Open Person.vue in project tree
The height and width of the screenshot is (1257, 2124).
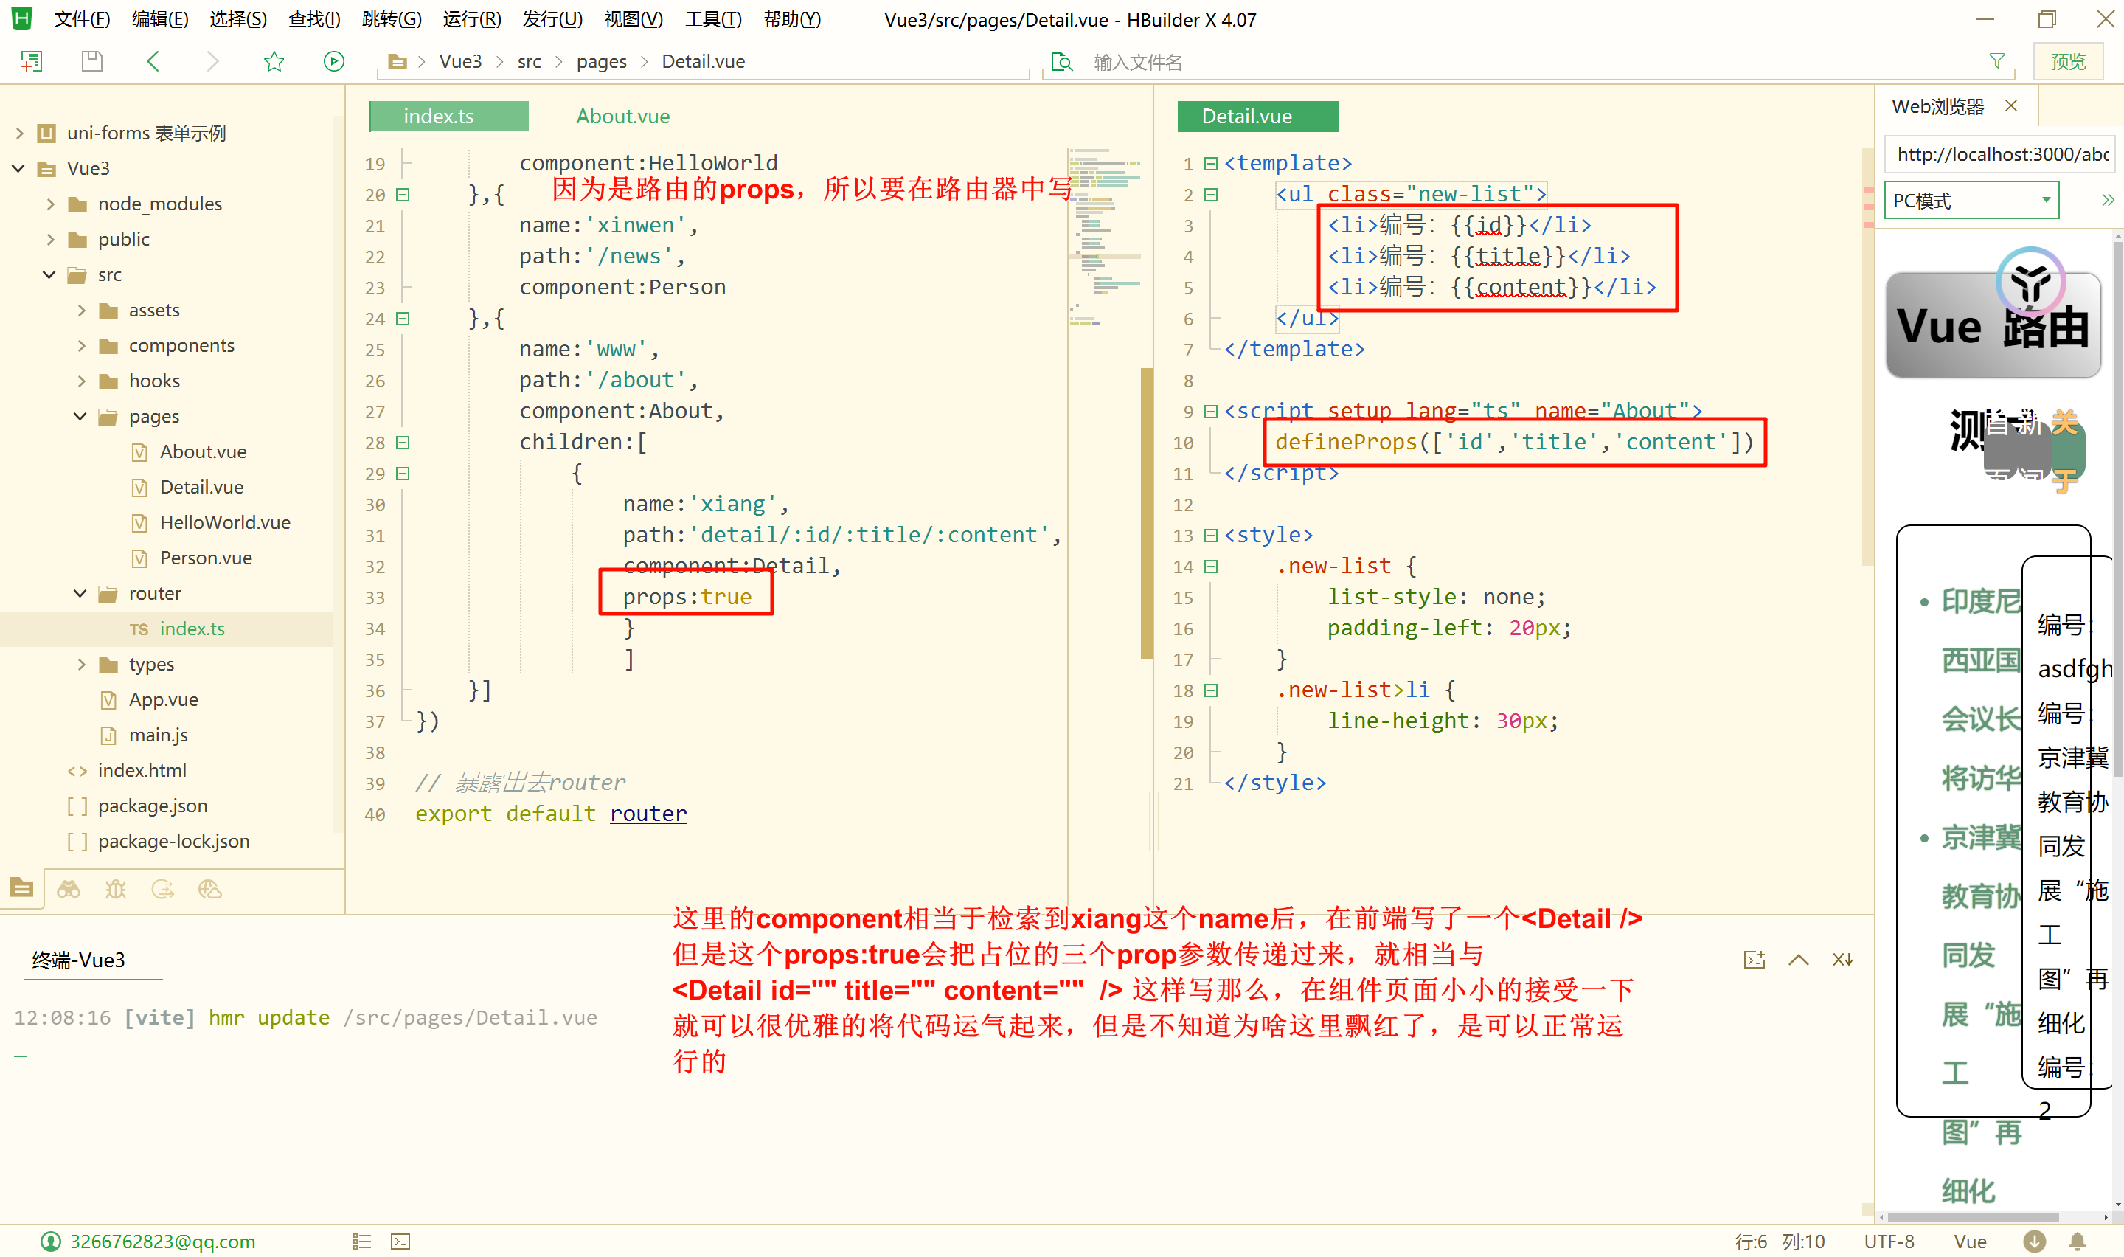click(x=206, y=558)
